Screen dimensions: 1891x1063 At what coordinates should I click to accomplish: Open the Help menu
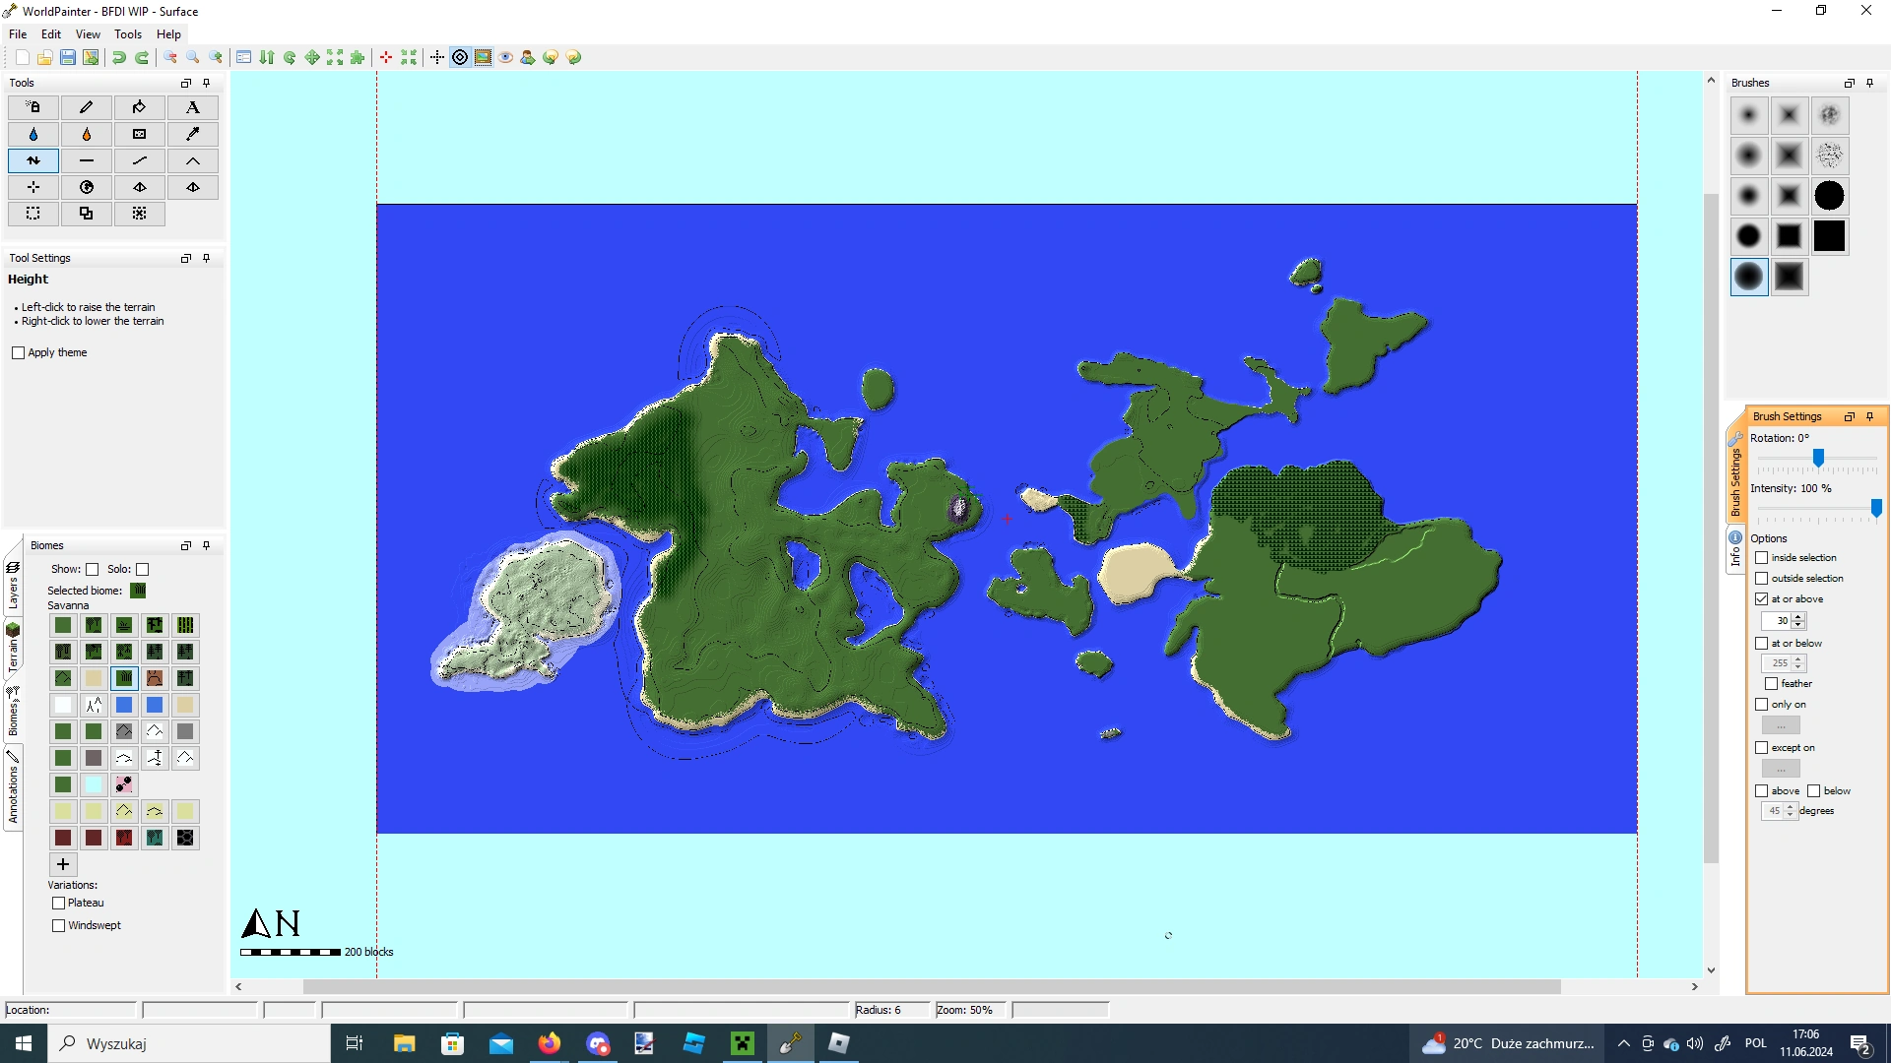point(167,33)
